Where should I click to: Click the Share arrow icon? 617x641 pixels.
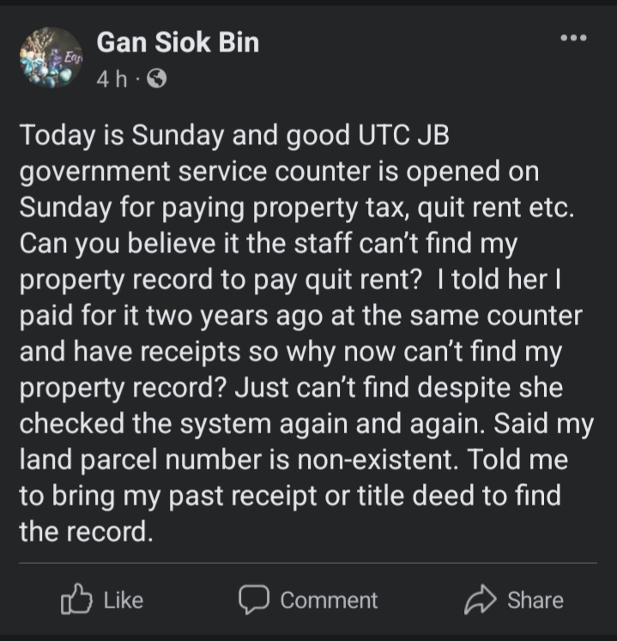point(480,601)
